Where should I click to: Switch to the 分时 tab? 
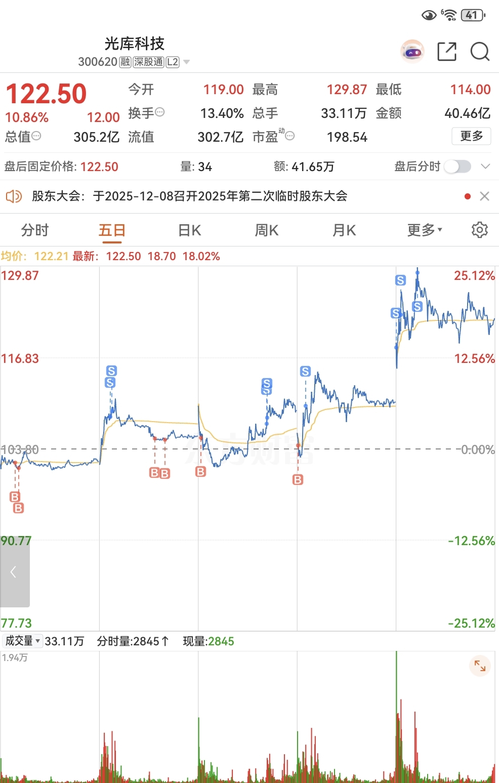pyautogui.click(x=35, y=230)
